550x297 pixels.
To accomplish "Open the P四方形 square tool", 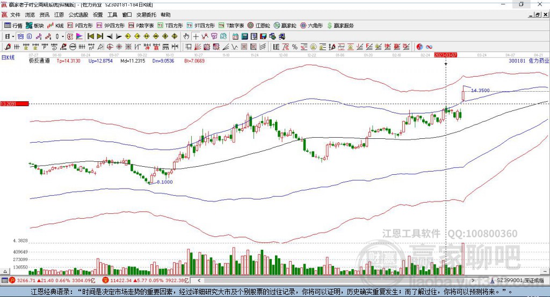I will [80, 26].
